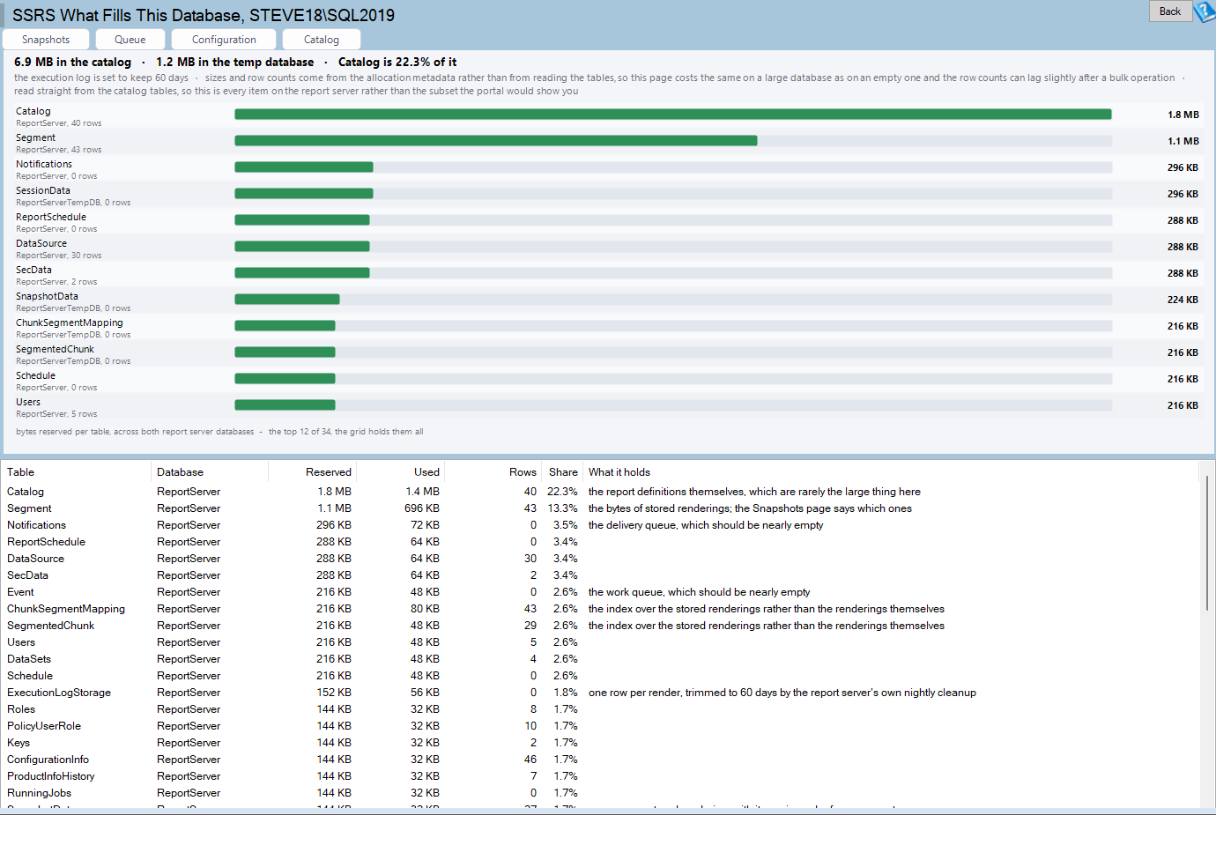Sort by the Rows column header
1216x860 pixels.
[x=493, y=472]
